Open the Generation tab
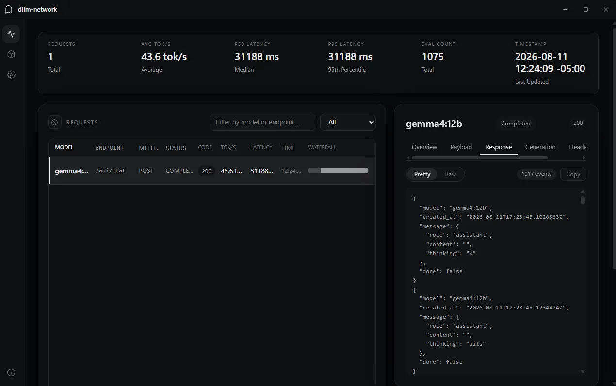 point(540,147)
